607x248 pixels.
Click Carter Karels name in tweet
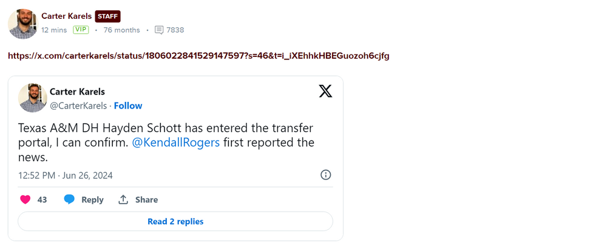pyautogui.click(x=77, y=92)
